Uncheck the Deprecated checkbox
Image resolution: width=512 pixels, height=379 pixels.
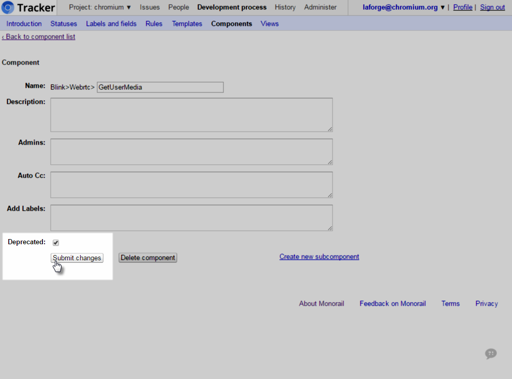pyautogui.click(x=56, y=243)
